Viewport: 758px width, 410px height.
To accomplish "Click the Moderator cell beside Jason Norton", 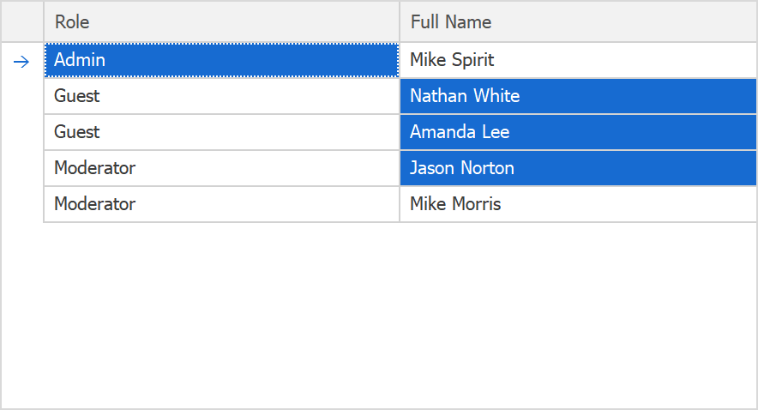I will pyautogui.click(x=221, y=168).
